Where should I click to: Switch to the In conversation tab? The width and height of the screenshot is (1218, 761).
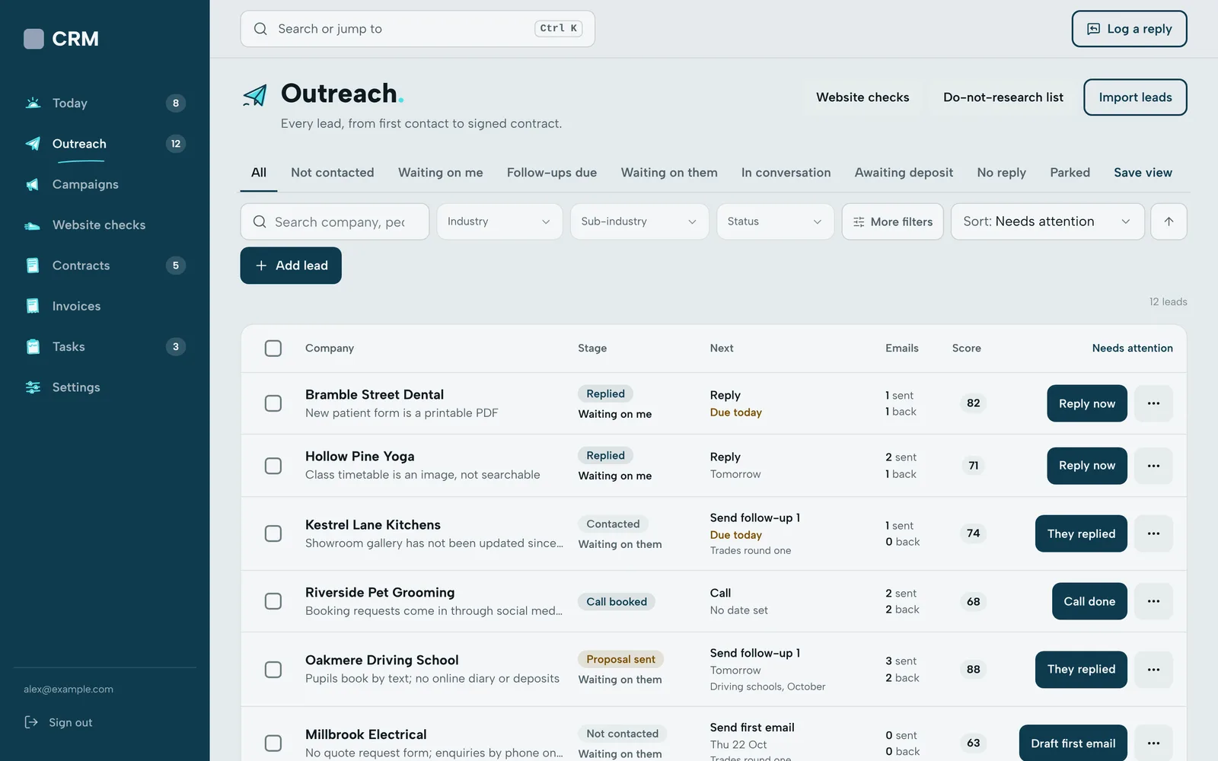coord(786,173)
